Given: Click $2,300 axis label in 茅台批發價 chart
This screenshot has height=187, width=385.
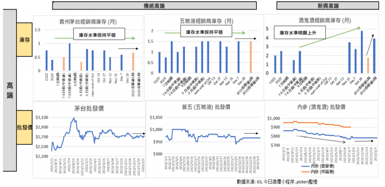Looking at the screenshot, I should [42, 156].
